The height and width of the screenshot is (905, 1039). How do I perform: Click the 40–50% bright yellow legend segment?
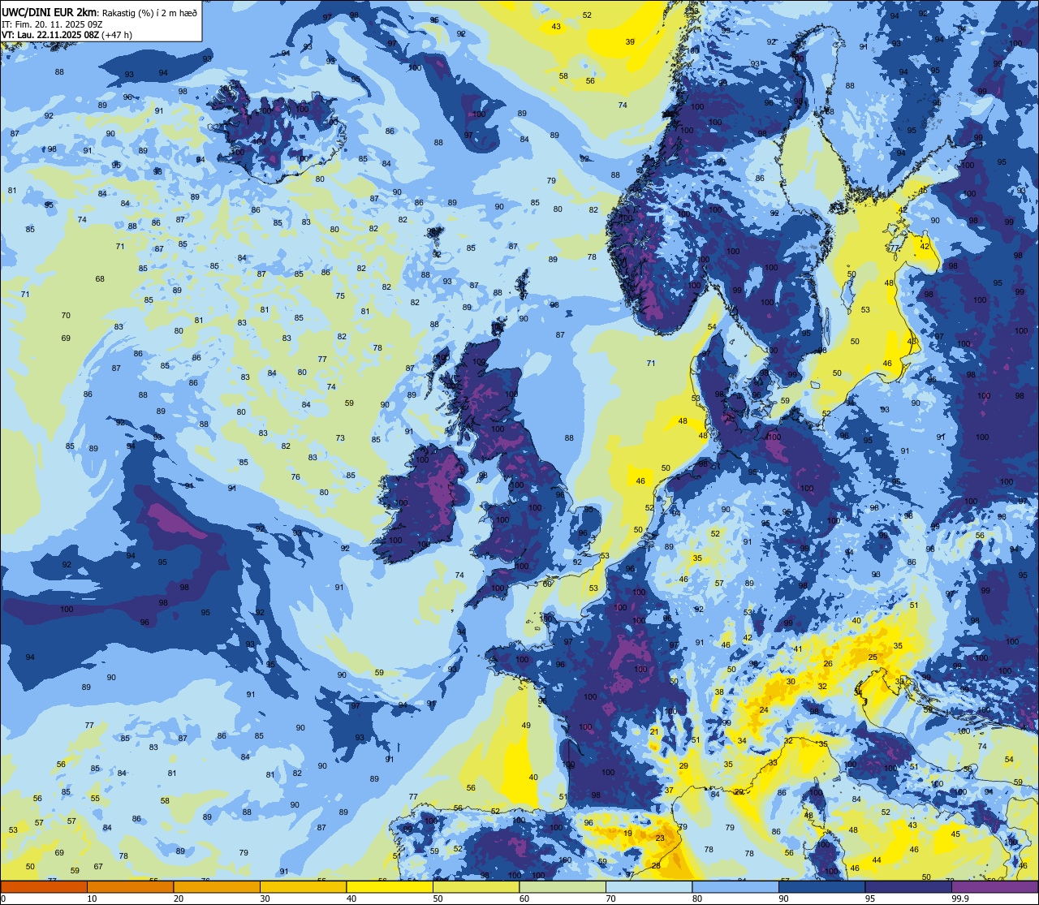pos(389,886)
